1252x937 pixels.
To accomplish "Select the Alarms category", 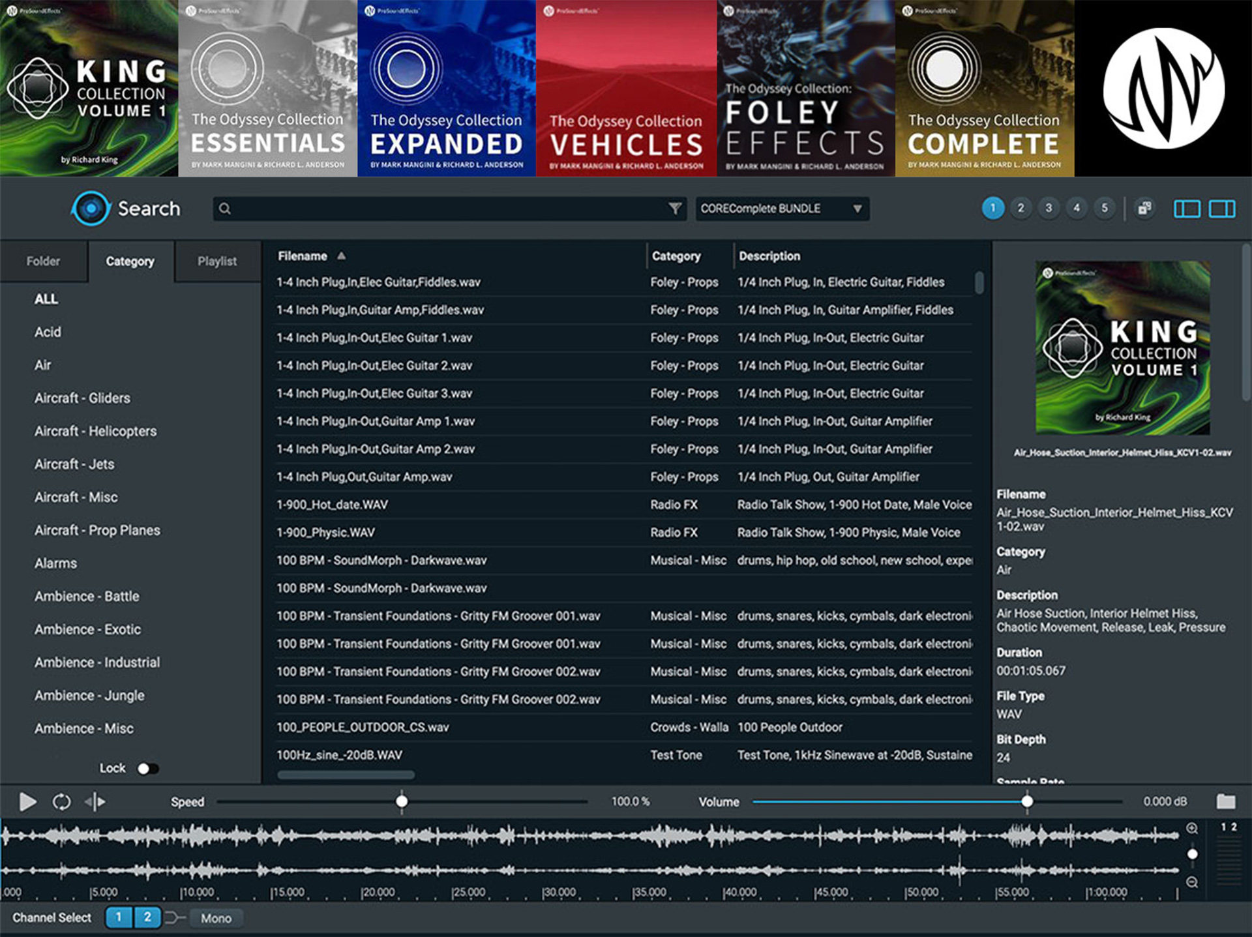I will [x=55, y=563].
